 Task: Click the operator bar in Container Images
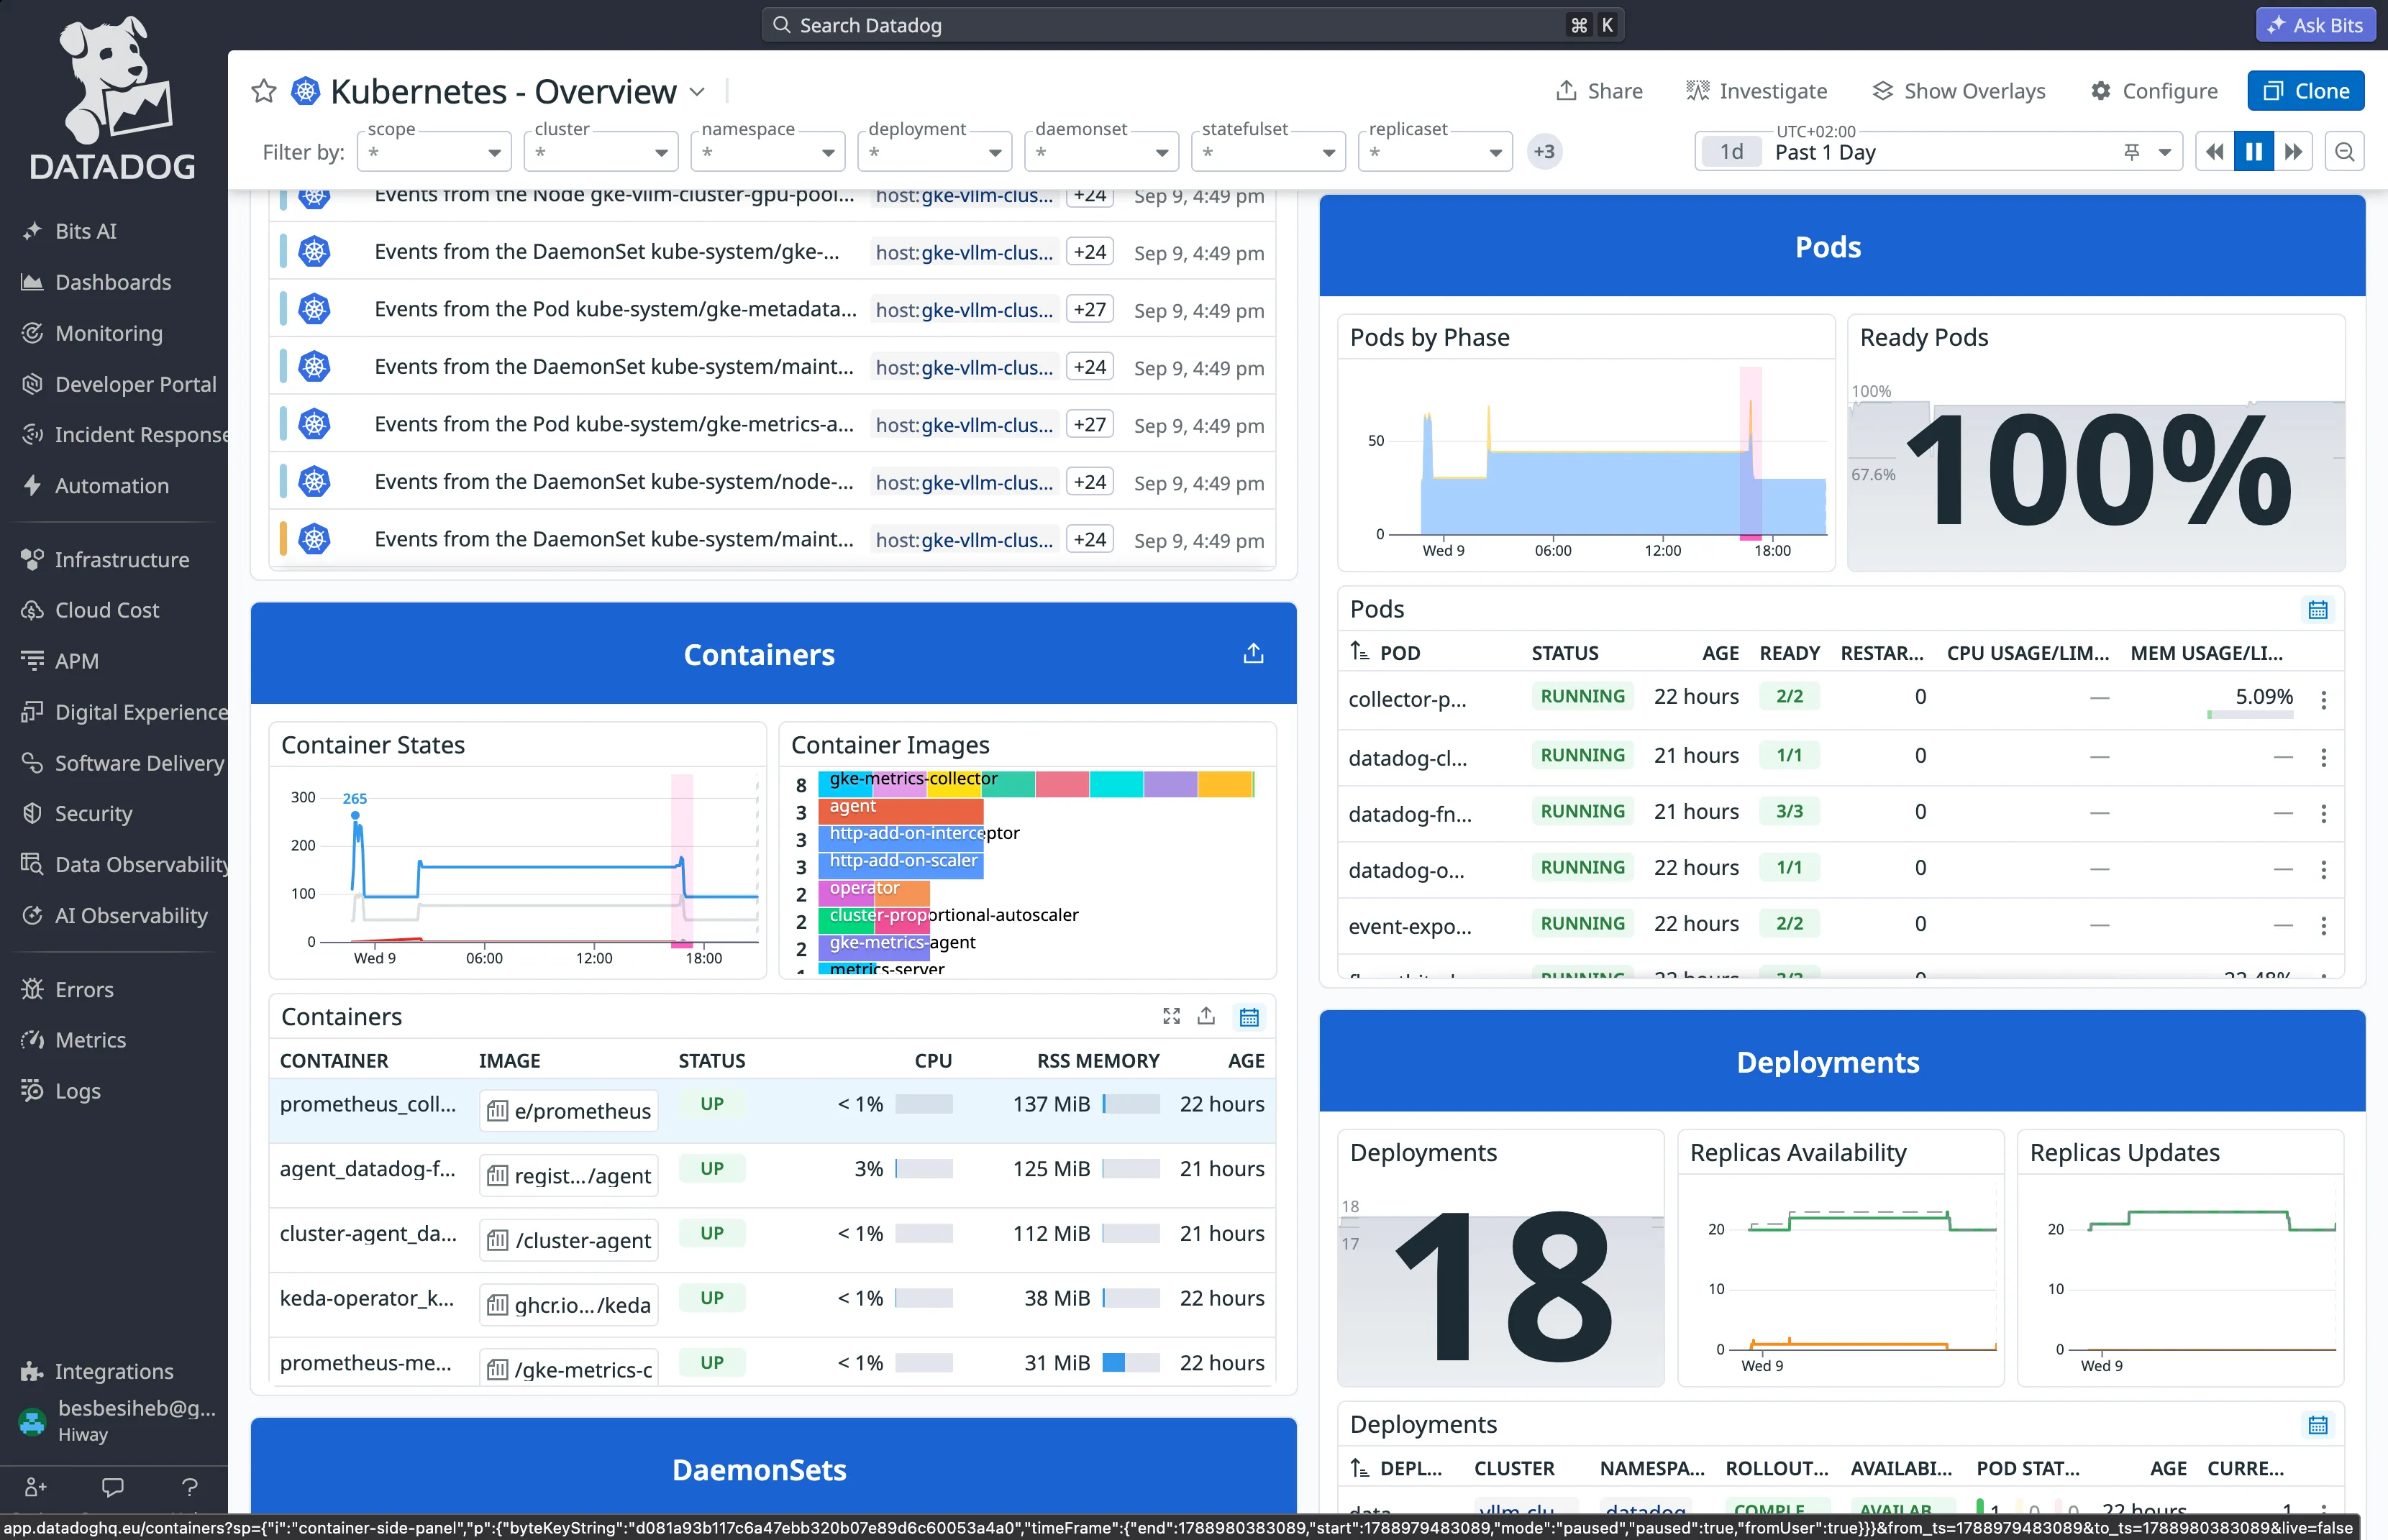click(x=873, y=892)
